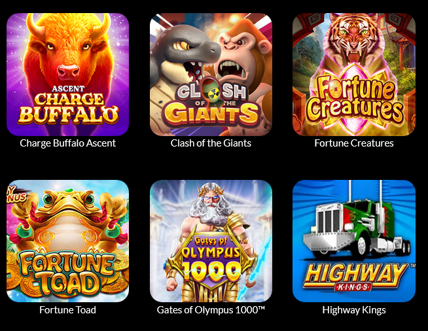Choose the Highway Kings truck game image
Viewport: 428px width, 331px height.
354,241
